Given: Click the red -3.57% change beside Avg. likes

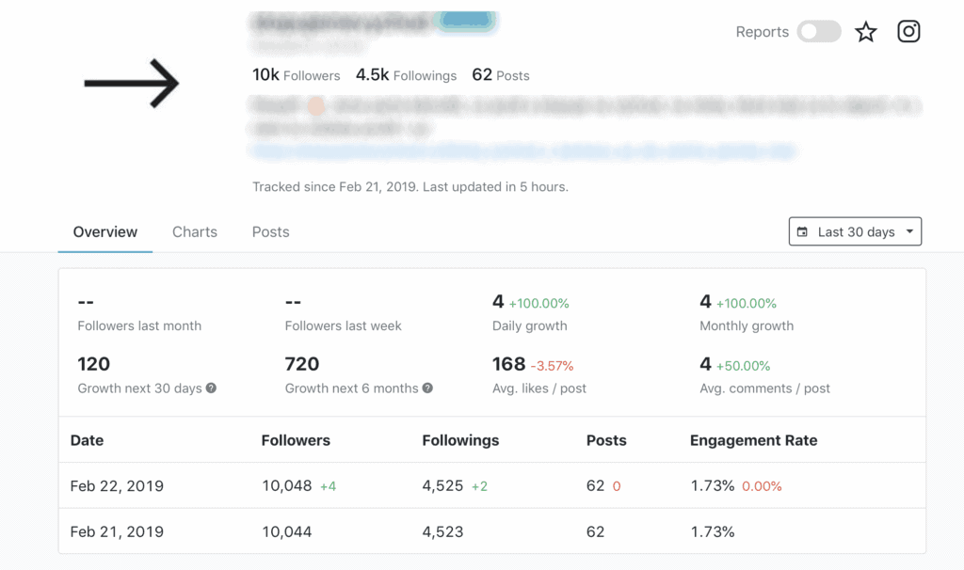Looking at the screenshot, I should (x=550, y=364).
